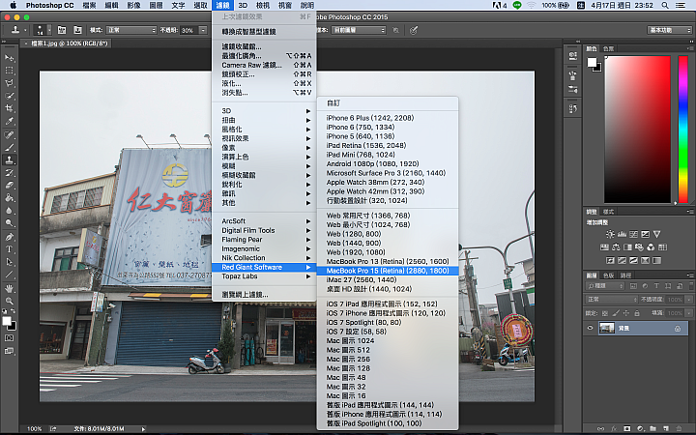The height and width of the screenshot is (435, 696).
Task: Click the rainbow hue slider strip
Action: pos(683,130)
